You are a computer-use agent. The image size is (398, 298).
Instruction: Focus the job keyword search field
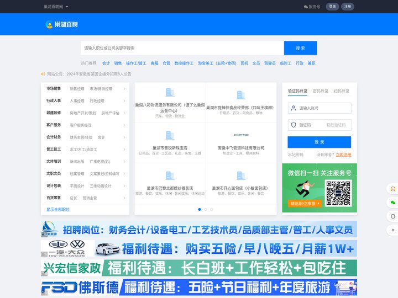[x=182, y=48]
